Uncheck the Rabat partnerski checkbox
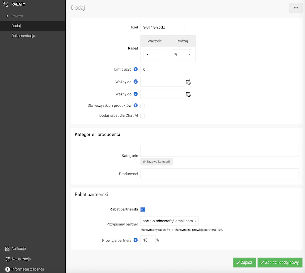The width and height of the screenshot is (305, 273). (x=143, y=209)
